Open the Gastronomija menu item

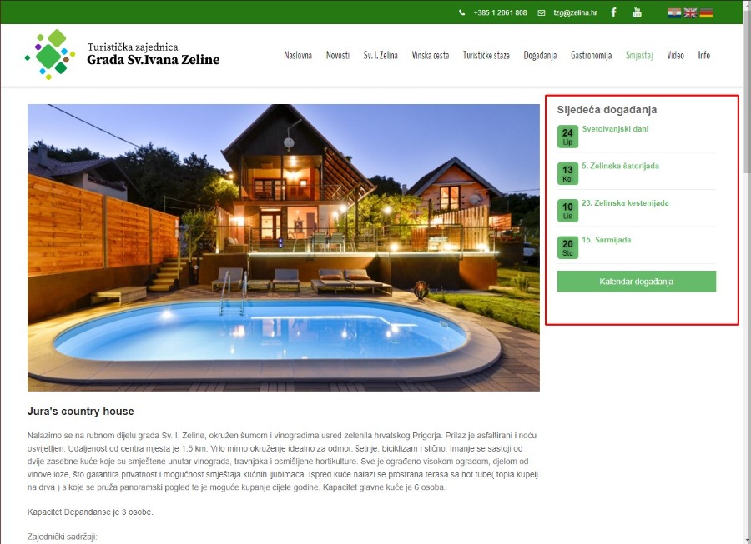point(591,56)
